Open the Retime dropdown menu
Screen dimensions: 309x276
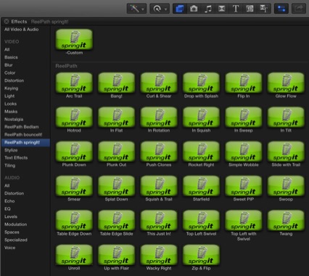point(159,9)
